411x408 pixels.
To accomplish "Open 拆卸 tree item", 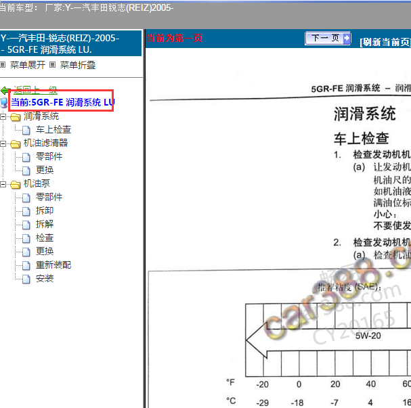I will point(45,211).
